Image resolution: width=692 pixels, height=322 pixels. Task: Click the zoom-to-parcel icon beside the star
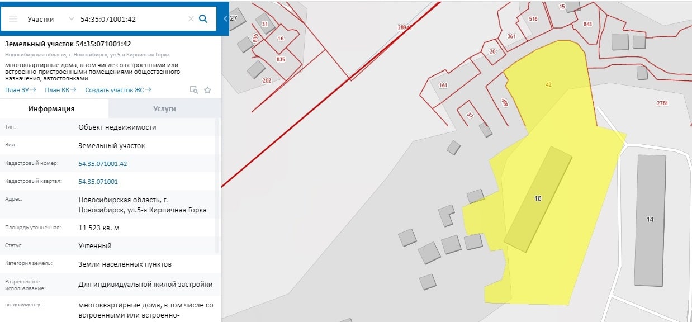coord(194,90)
